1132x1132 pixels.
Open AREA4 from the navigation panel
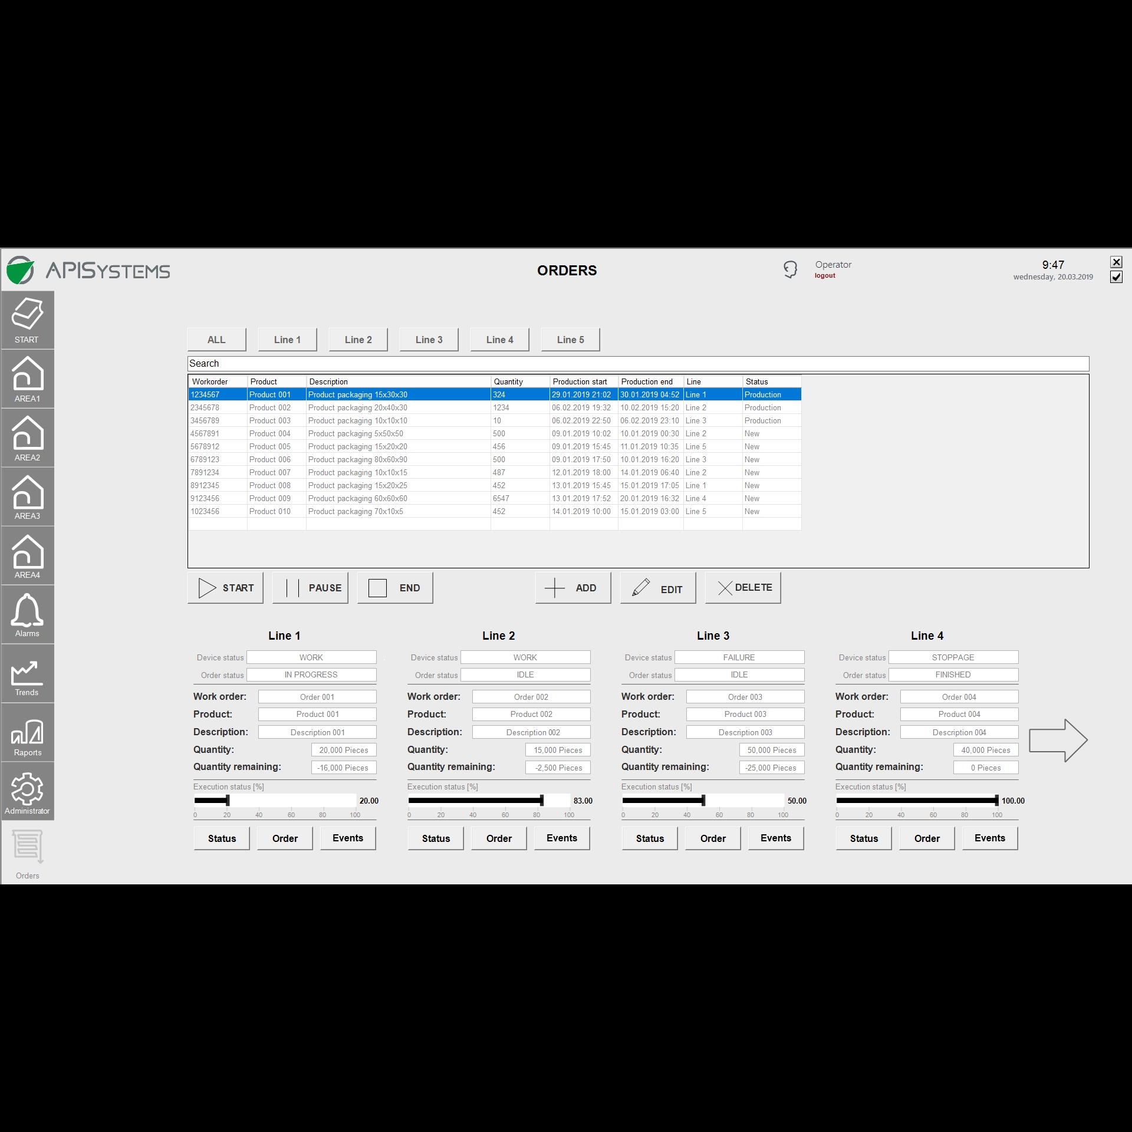click(x=27, y=555)
